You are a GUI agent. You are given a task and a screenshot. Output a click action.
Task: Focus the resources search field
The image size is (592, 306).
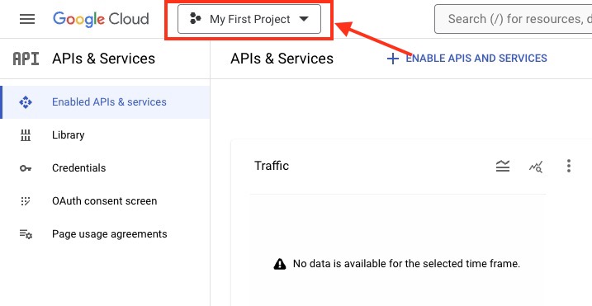(x=514, y=19)
